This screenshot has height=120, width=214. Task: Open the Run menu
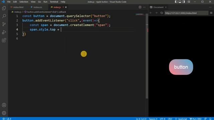pos(45,2)
